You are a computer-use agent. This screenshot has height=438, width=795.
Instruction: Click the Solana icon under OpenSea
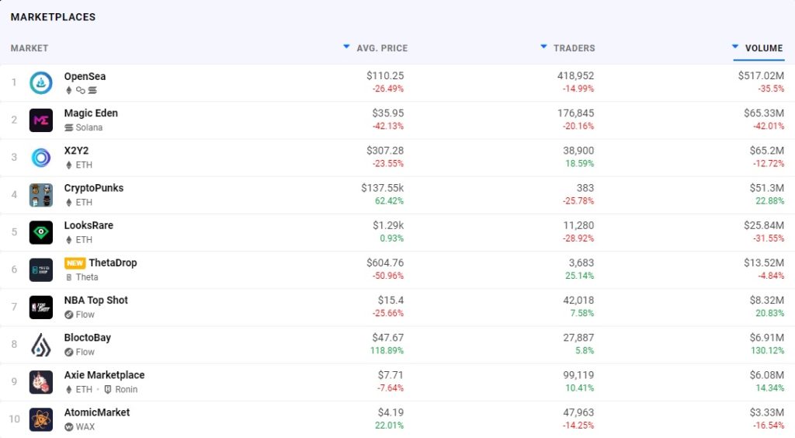[92, 90]
